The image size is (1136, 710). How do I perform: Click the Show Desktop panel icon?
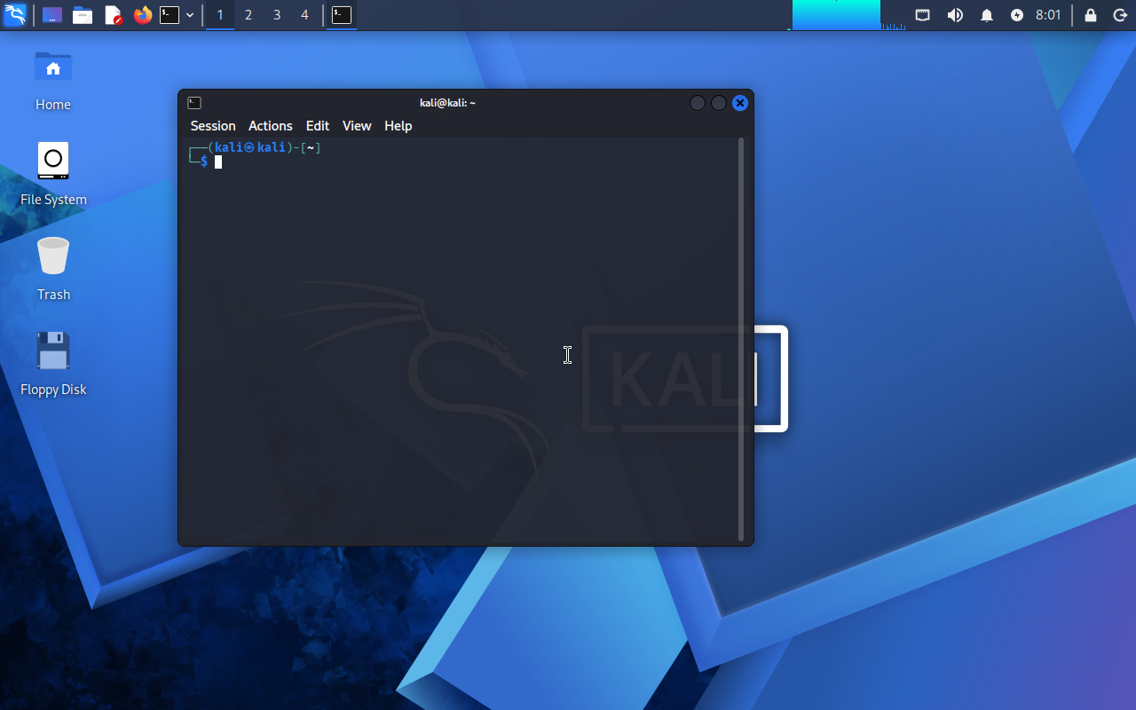[52, 15]
